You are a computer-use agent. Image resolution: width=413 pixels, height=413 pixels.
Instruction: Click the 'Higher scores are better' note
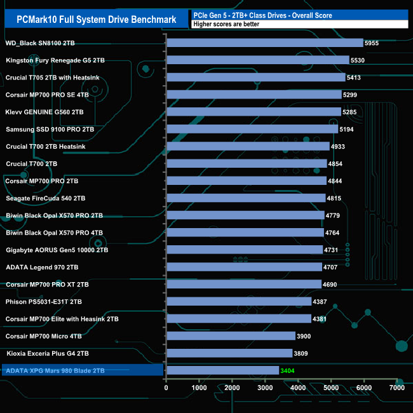pos(226,24)
